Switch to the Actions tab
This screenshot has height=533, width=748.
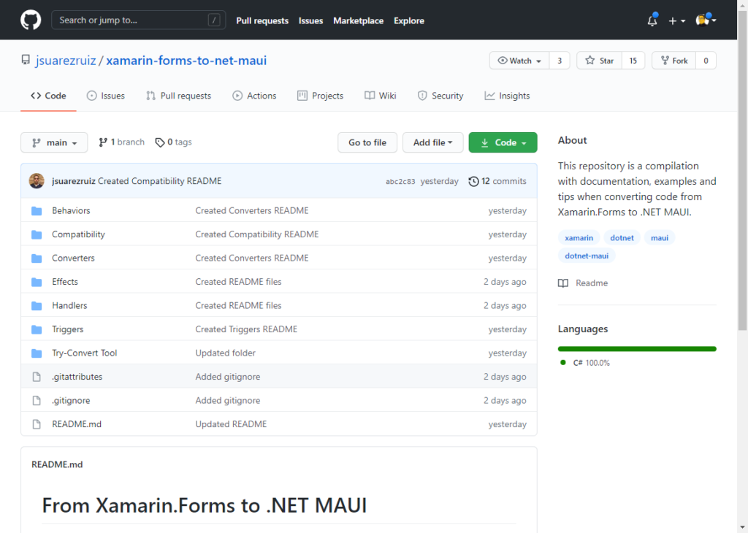pos(254,95)
